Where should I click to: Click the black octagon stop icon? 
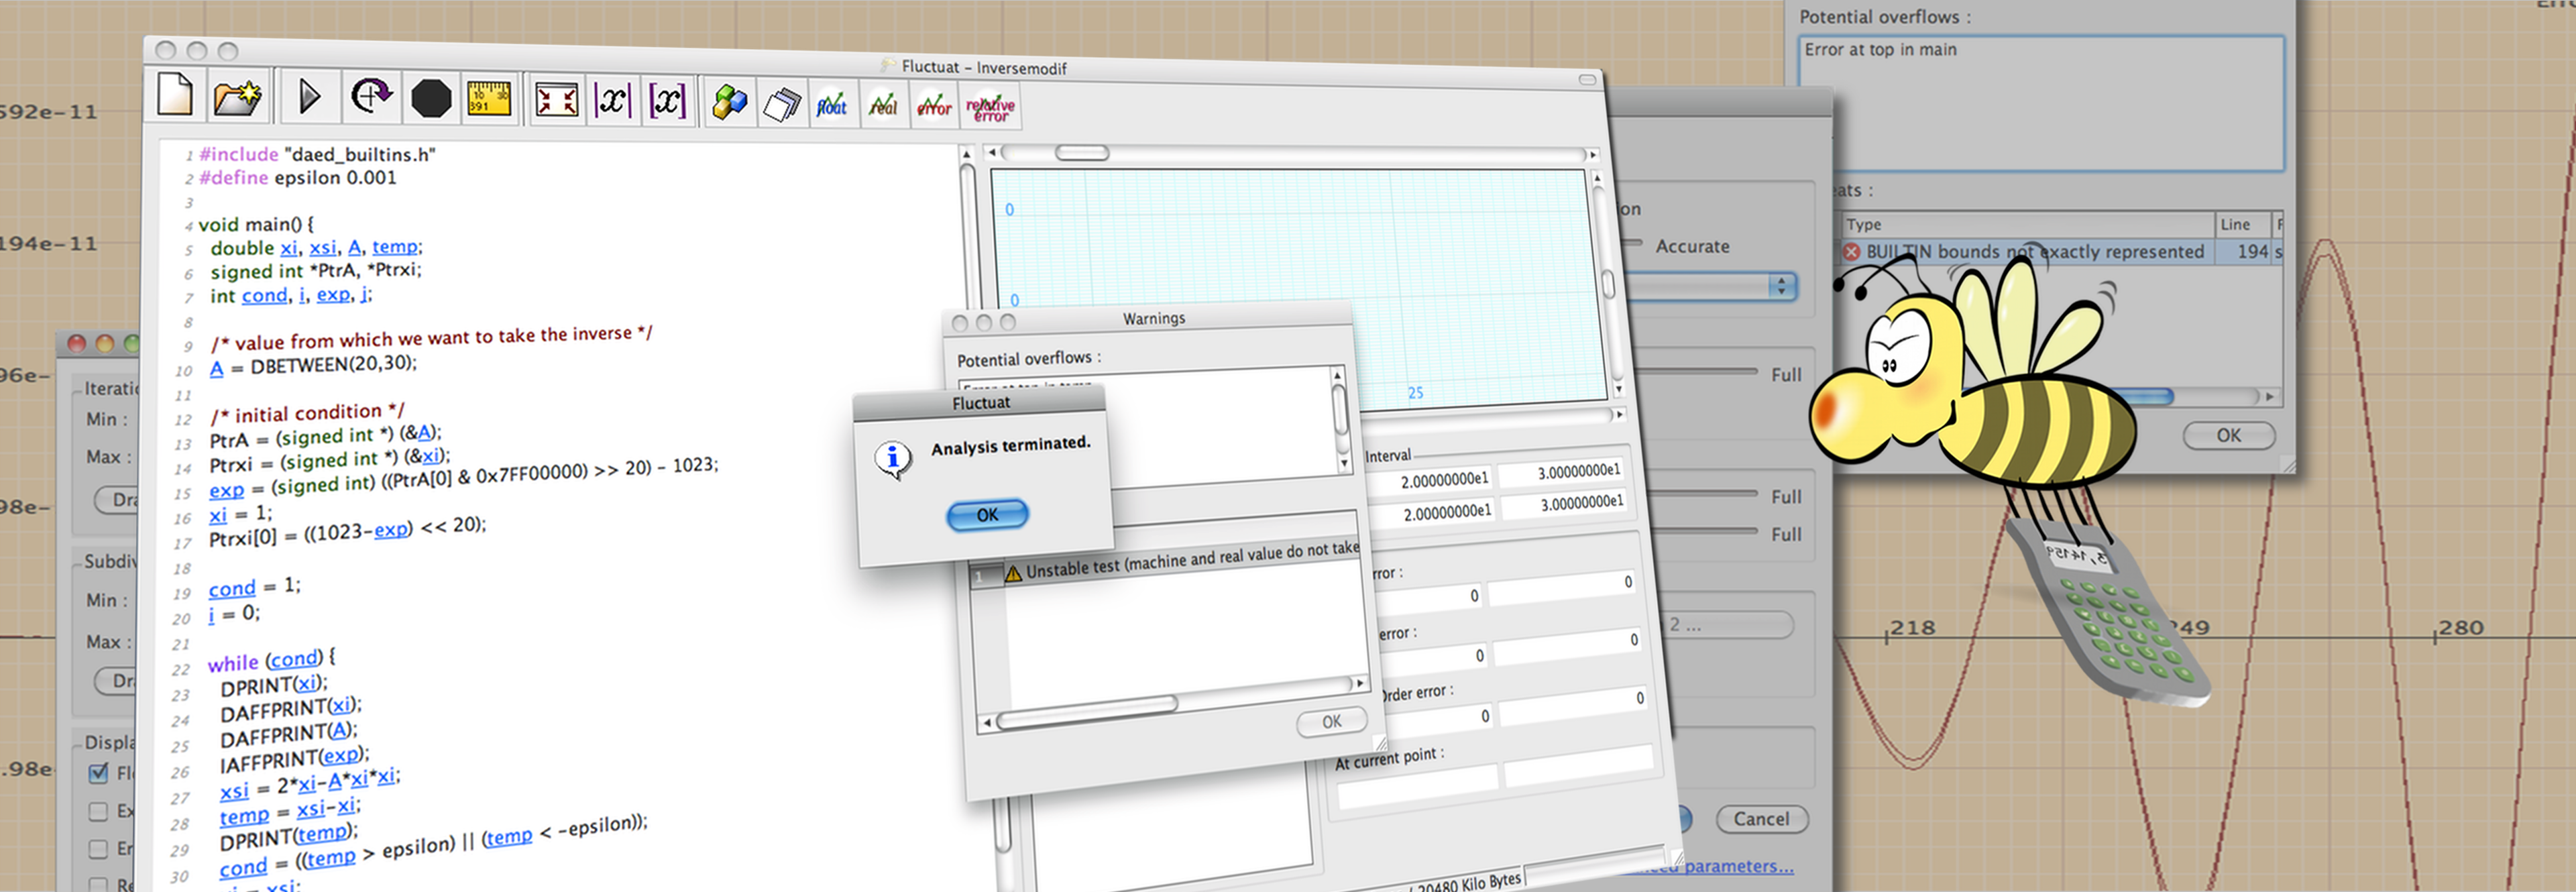[x=431, y=99]
